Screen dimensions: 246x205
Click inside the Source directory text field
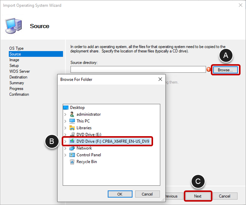click(138, 69)
